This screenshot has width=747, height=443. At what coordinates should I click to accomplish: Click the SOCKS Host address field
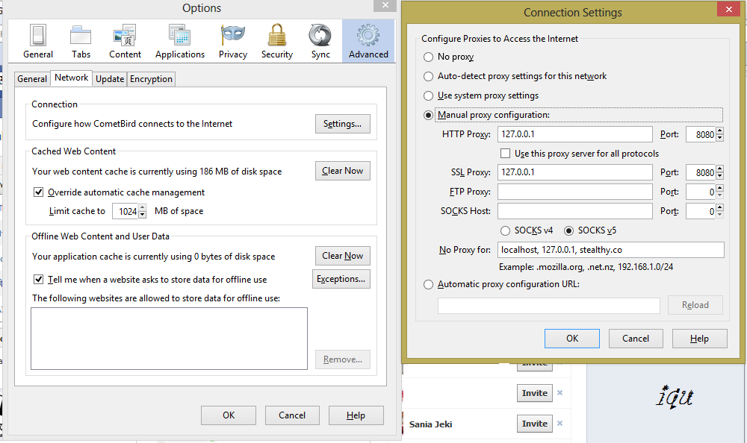[575, 211]
